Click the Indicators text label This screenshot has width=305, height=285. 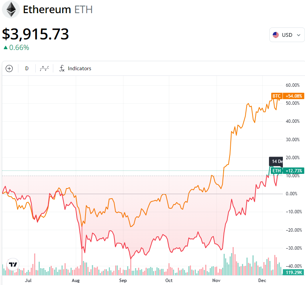pos(80,68)
